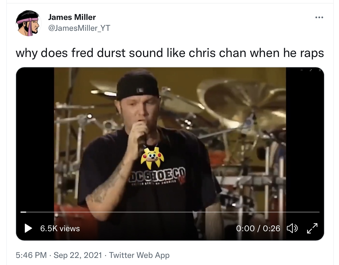Mute the video with the speaker icon
Screen dimensions: 339x265
(292, 228)
